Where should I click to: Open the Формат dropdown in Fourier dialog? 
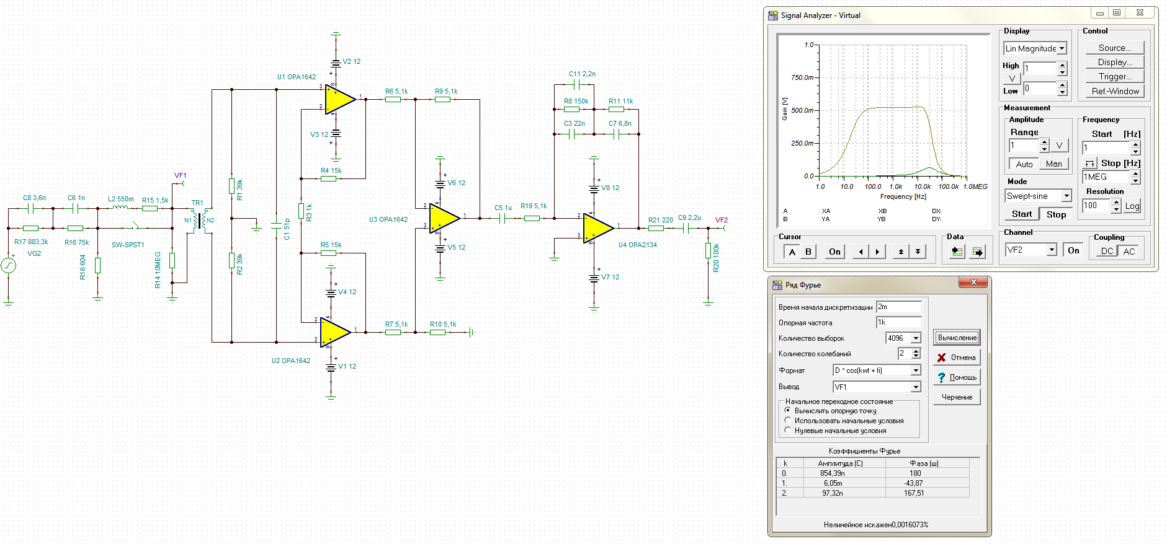915,371
